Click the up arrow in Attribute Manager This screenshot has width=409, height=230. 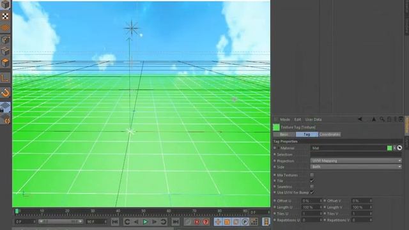(x=374, y=119)
